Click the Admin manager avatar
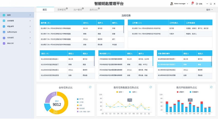This screenshot has width=218, height=122. (x=172, y=4)
